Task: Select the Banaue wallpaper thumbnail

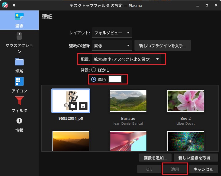Action: tap(128, 101)
